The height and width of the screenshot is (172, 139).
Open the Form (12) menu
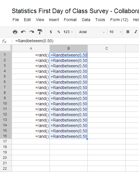coord(119,20)
